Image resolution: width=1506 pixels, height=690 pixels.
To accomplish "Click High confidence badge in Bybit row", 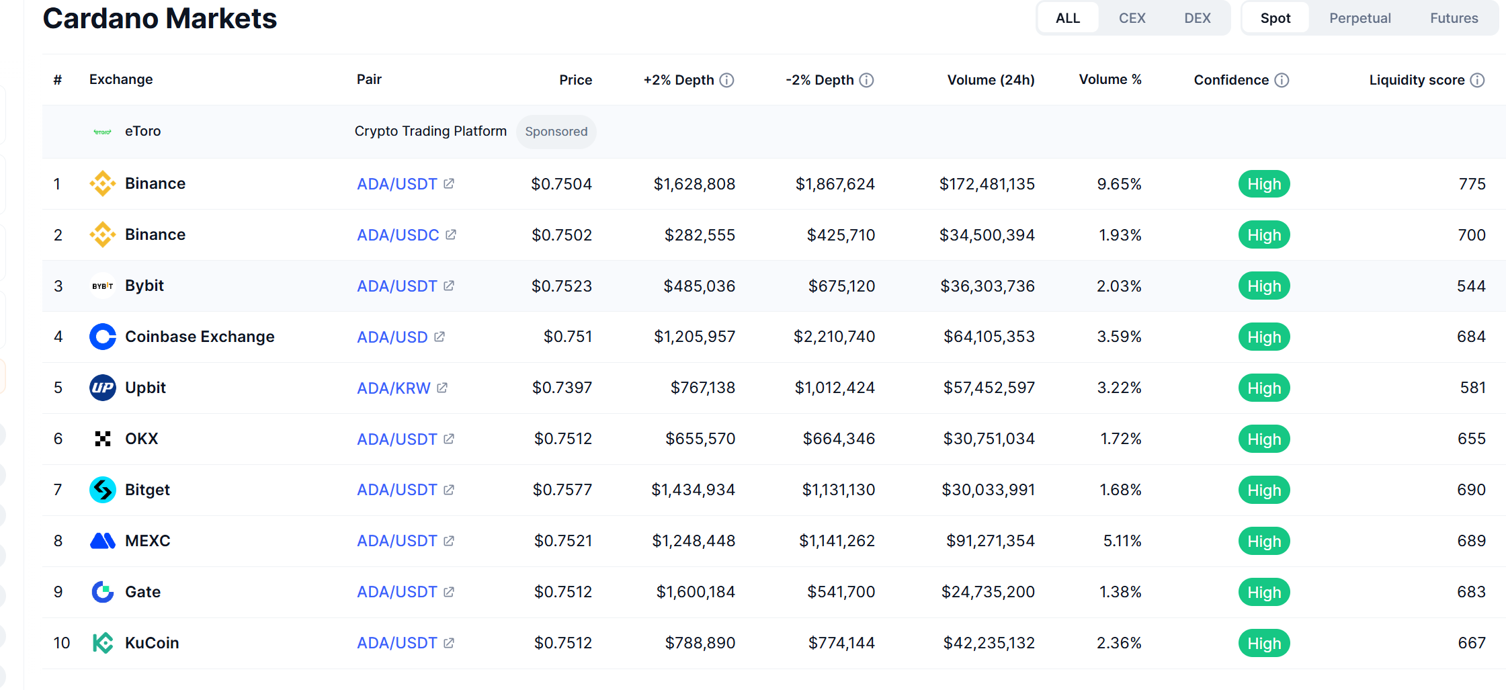I will pos(1264,286).
